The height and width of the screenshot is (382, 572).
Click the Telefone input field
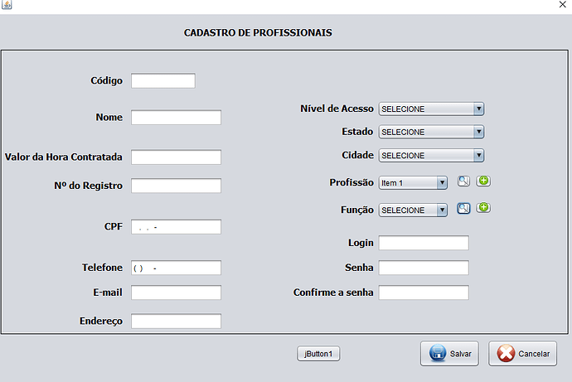(x=176, y=268)
